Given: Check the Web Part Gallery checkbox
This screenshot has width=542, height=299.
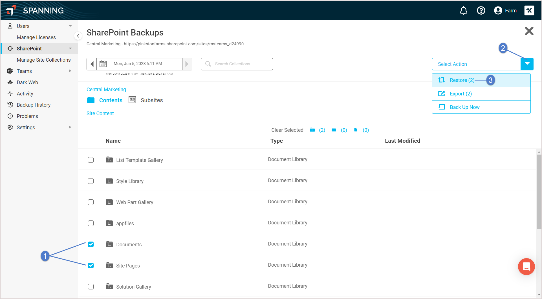Looking at the screenshot, I should 91,202.
